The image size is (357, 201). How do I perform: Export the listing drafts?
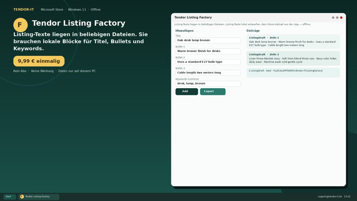(213, 92)
